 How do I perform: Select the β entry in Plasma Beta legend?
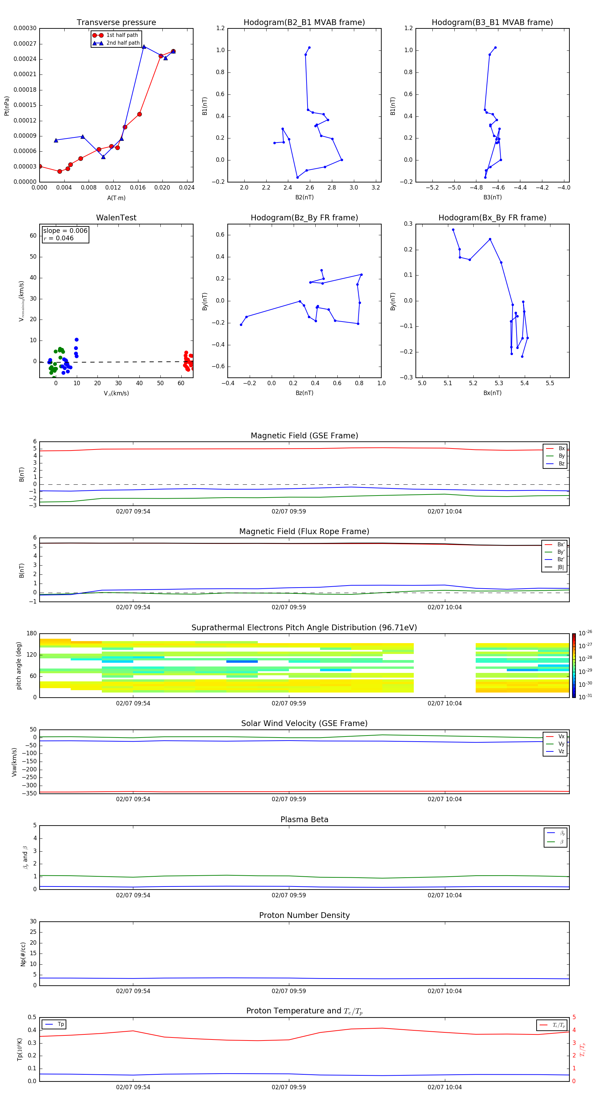556,842
